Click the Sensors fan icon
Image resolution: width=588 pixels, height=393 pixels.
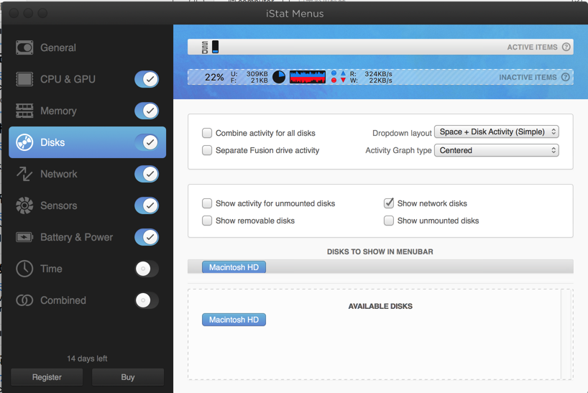(x=24, y=205)
